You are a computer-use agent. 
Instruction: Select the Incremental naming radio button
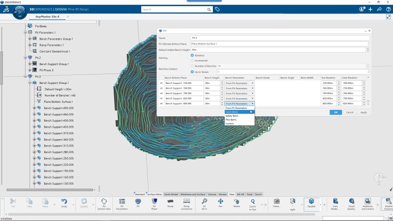(192, 61)
